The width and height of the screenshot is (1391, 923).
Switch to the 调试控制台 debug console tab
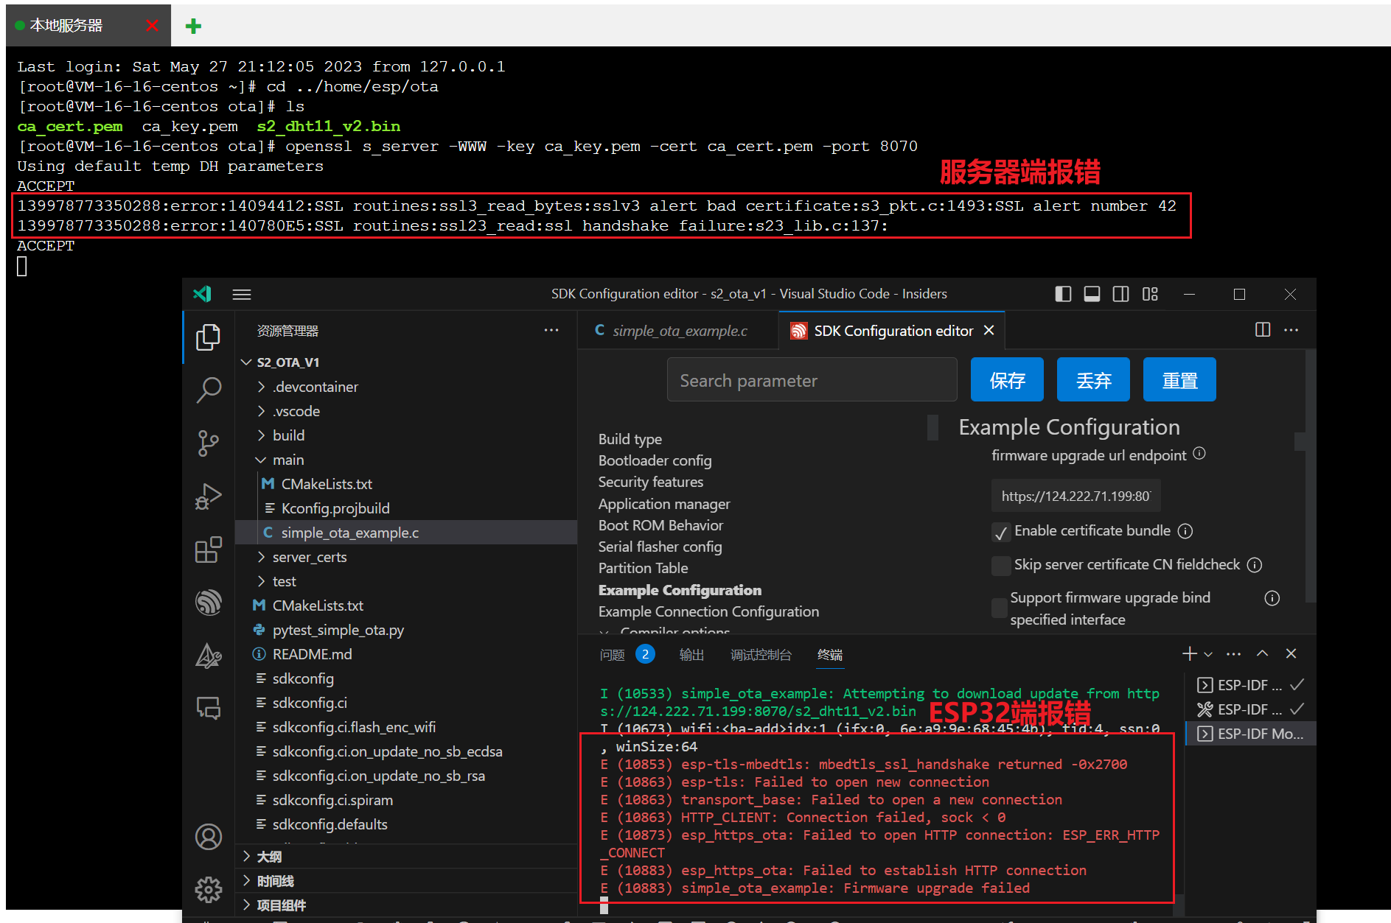pyautogui.click(x=761, y=654)
